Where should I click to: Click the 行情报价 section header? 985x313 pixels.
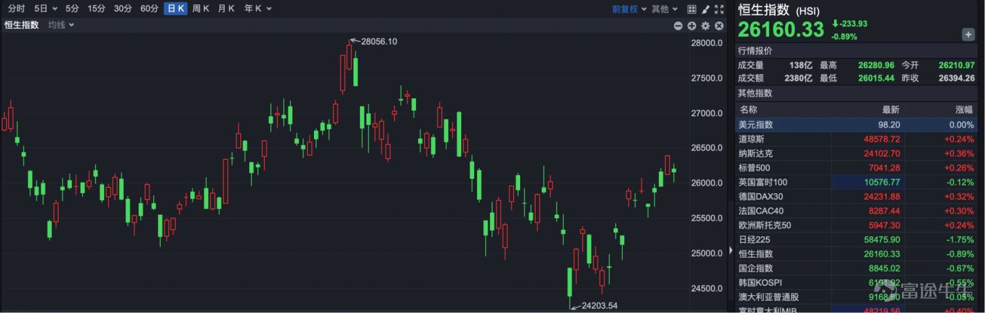pos(755,50)
